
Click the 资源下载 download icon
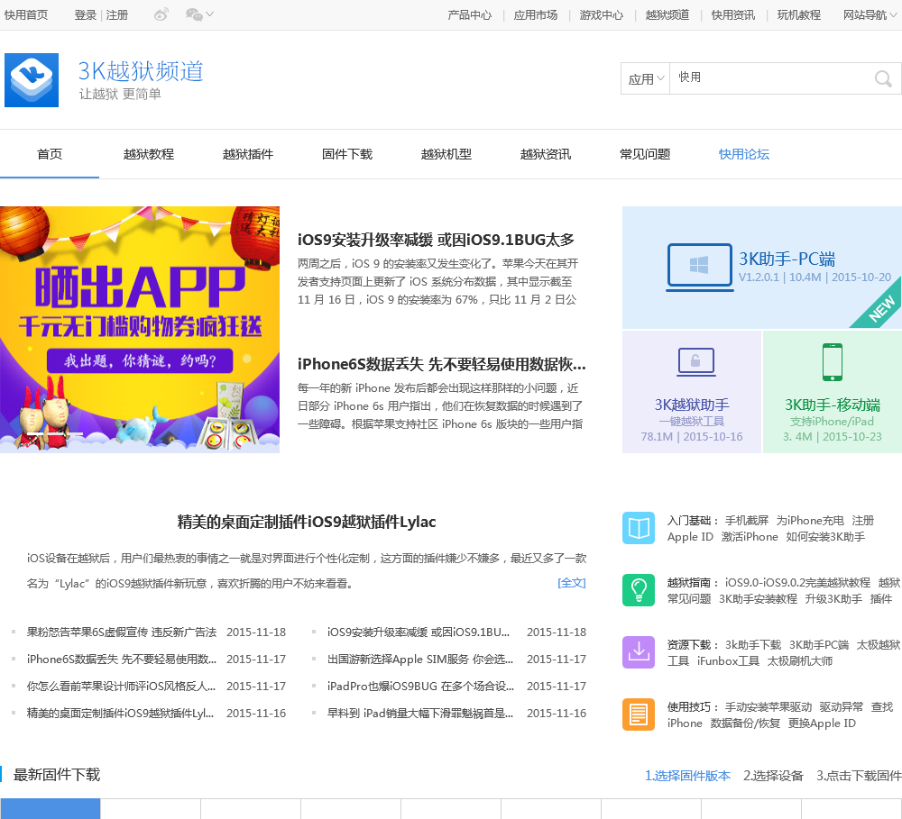638,652
